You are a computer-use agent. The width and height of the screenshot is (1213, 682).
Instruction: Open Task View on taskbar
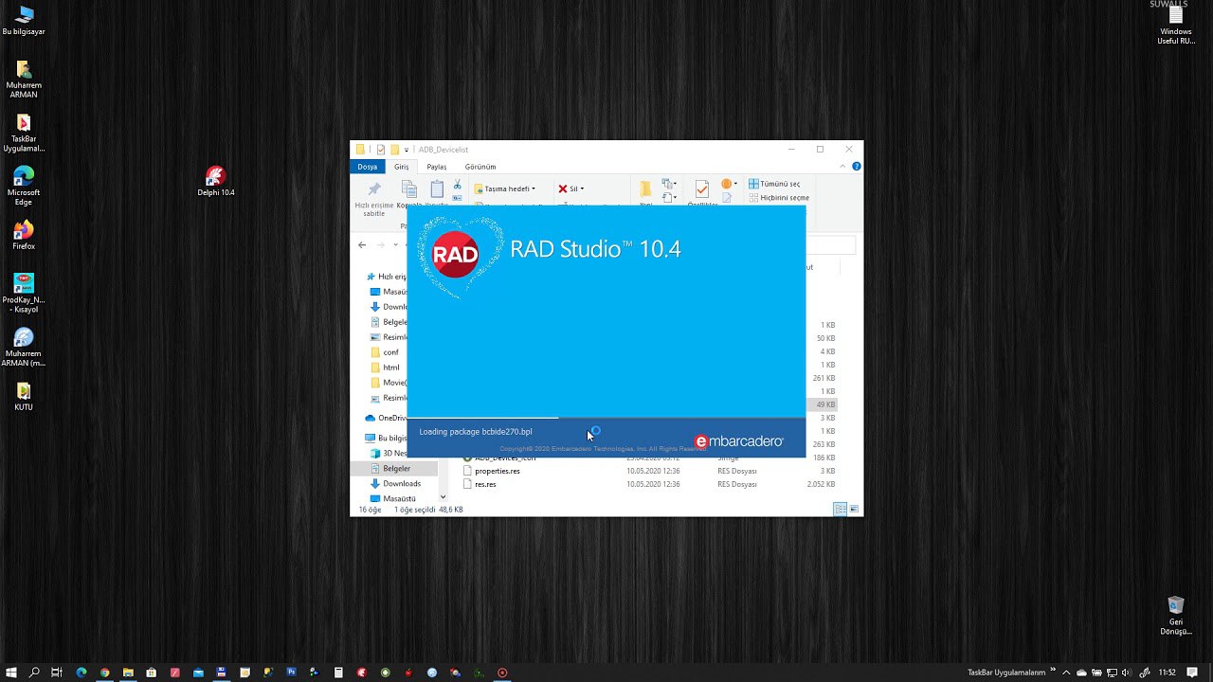pyautogui.click(x=57, y=673)
